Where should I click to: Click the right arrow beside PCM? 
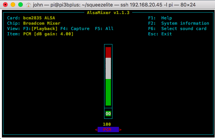pyautogui.click(x=120, y=130)
